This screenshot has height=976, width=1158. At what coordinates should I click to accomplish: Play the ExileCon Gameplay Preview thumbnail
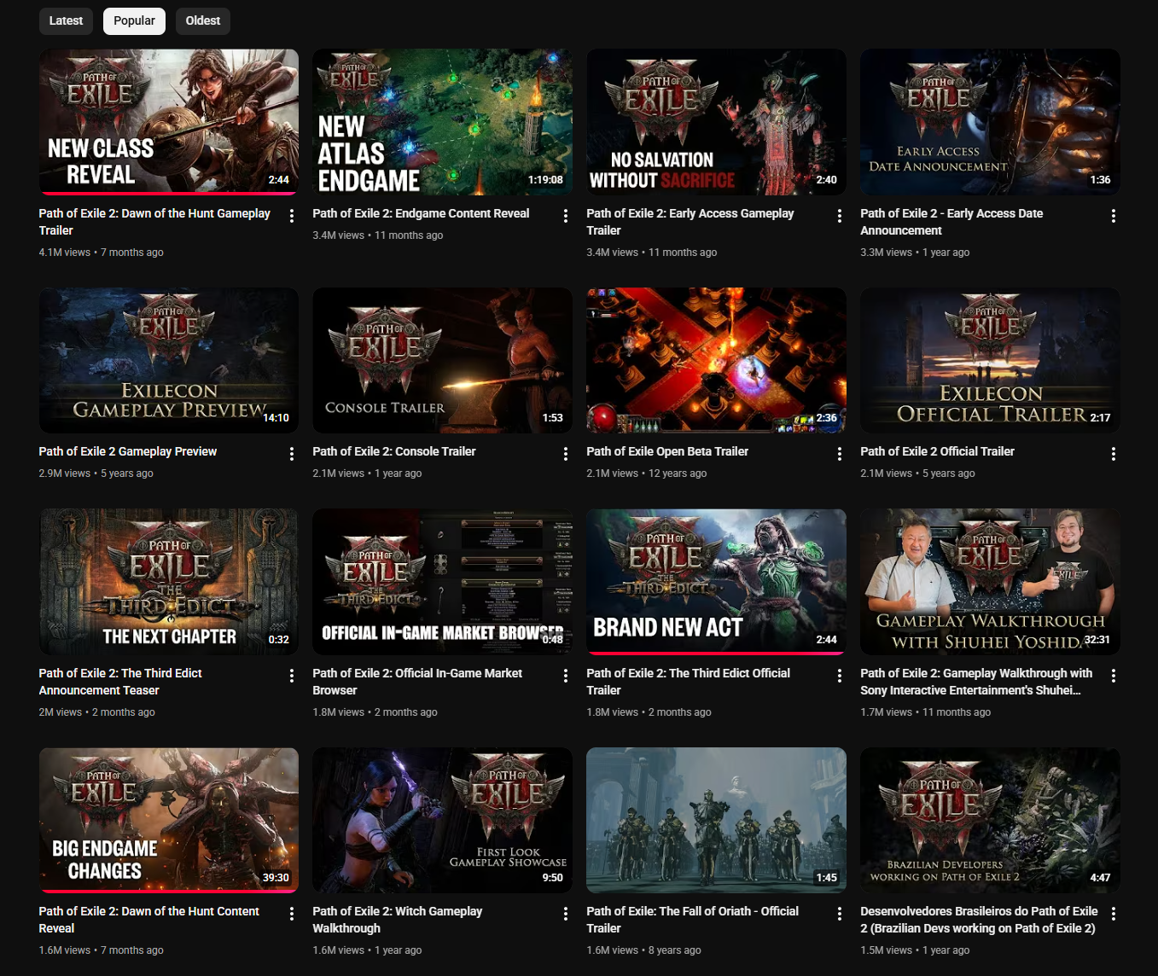[169, 360]
